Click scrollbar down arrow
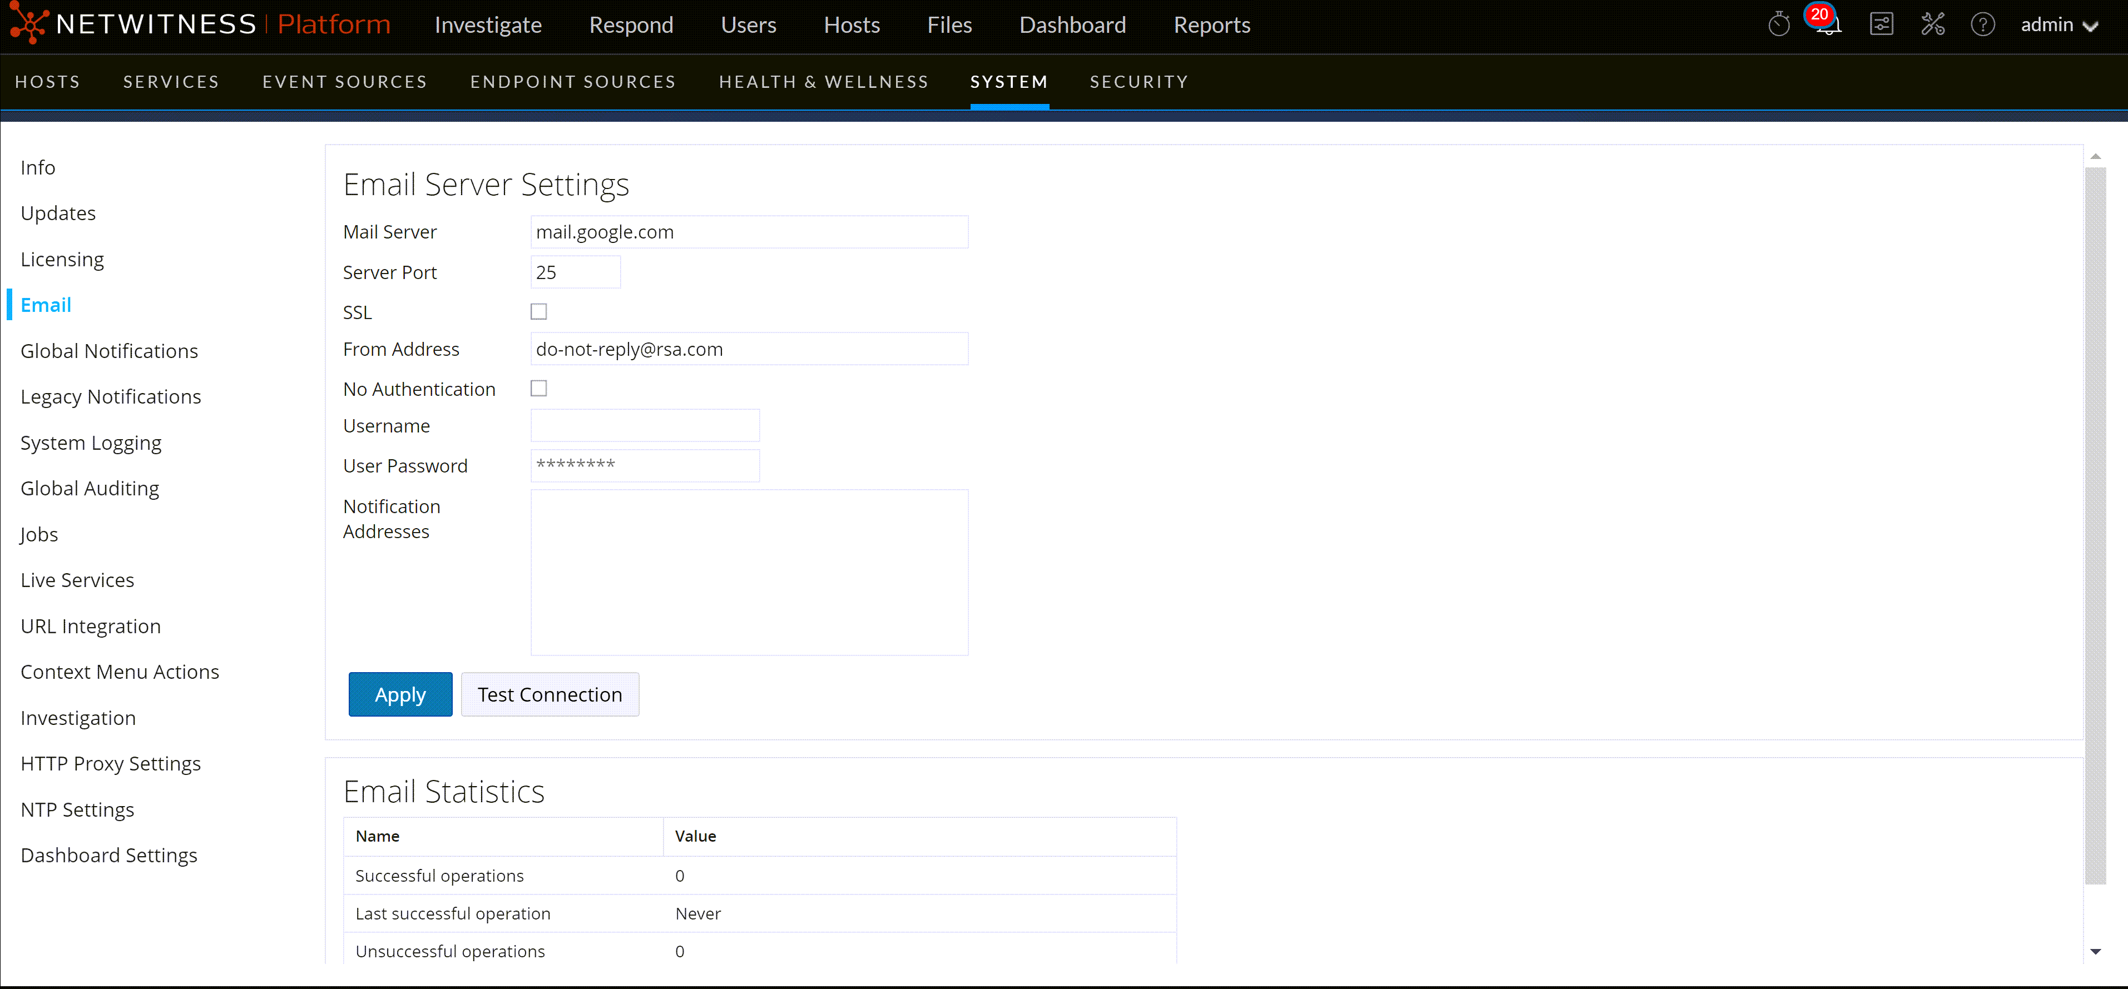This screenshot has width=2128, height=989. pos(2095,952)
